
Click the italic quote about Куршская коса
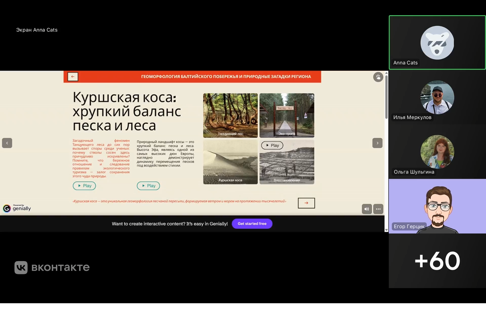(179, 201)
